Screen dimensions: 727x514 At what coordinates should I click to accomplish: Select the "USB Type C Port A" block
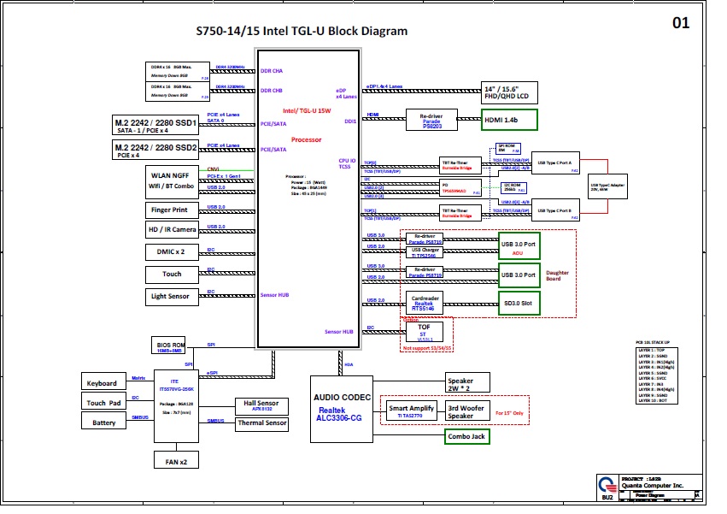pos(555,163)
